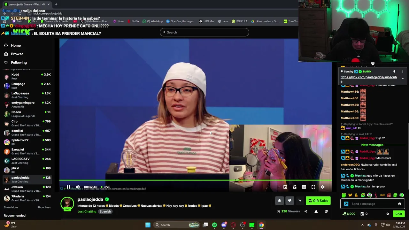This screenshot has width=409, height=230.
Task: Click the chat identity badge icon
Action: tap(346, 204)
